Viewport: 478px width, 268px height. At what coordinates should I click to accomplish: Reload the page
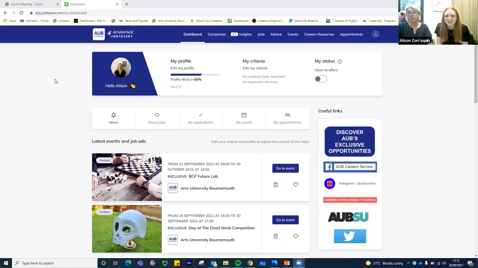[x=21, y=13]
